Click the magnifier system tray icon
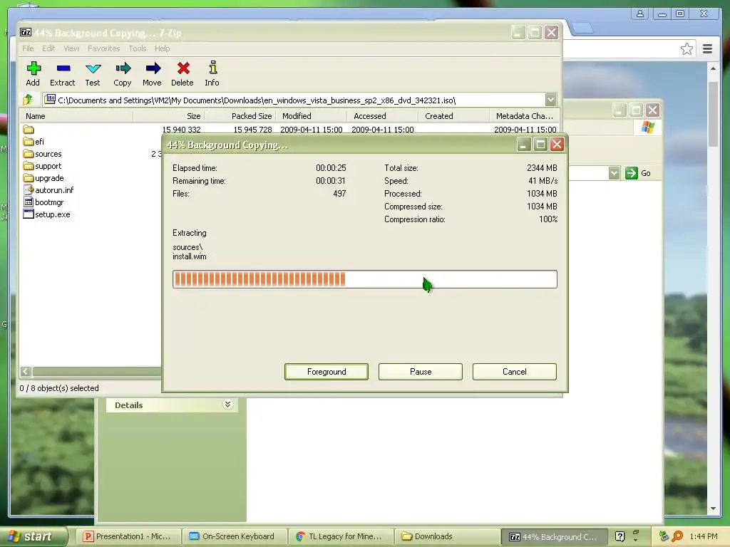 tap(678, 536)
